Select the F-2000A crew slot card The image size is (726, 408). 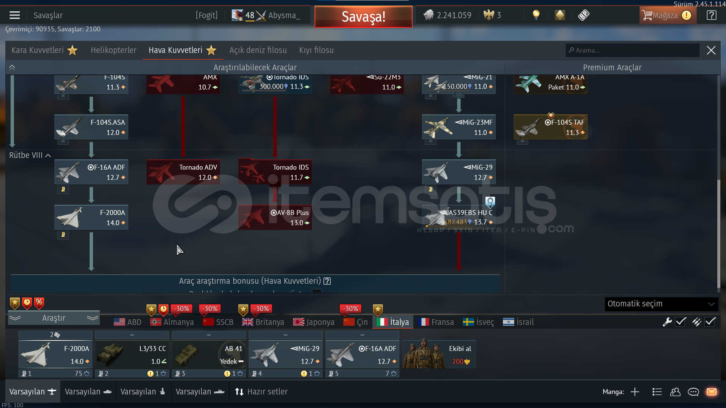pyautogui.click(x=55, y=354)
